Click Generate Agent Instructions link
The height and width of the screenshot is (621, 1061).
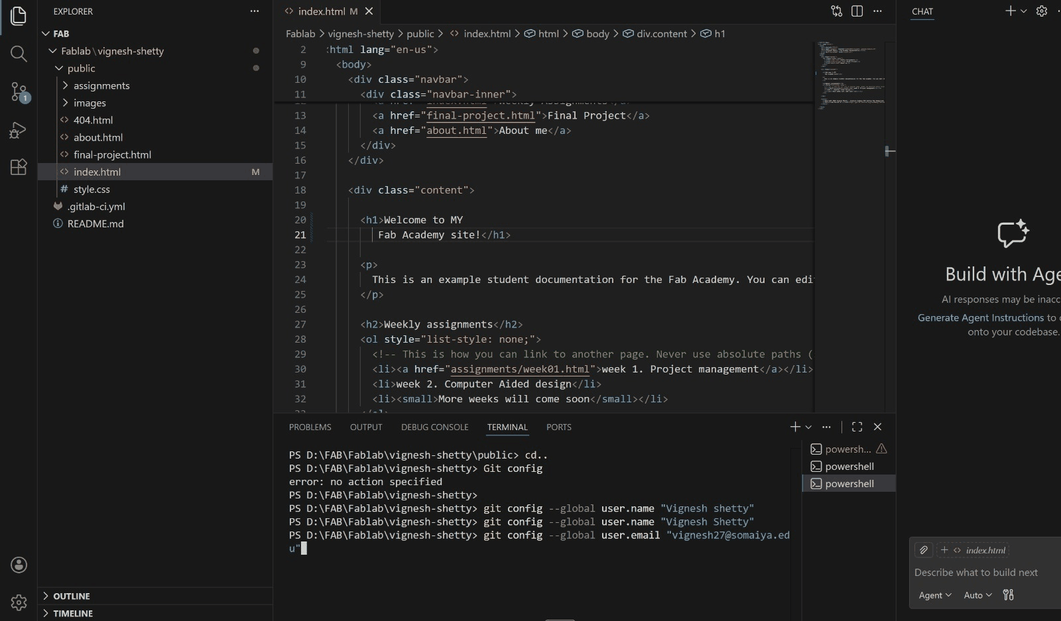point(981,317)
